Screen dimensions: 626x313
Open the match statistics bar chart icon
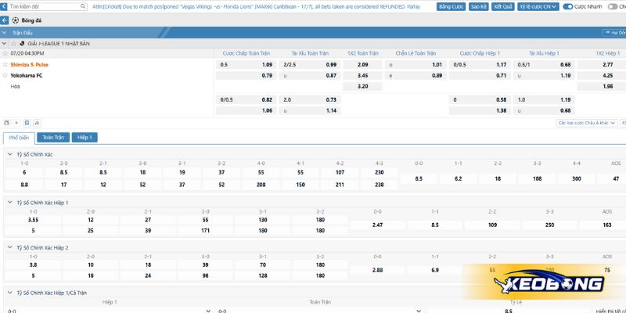36,123
